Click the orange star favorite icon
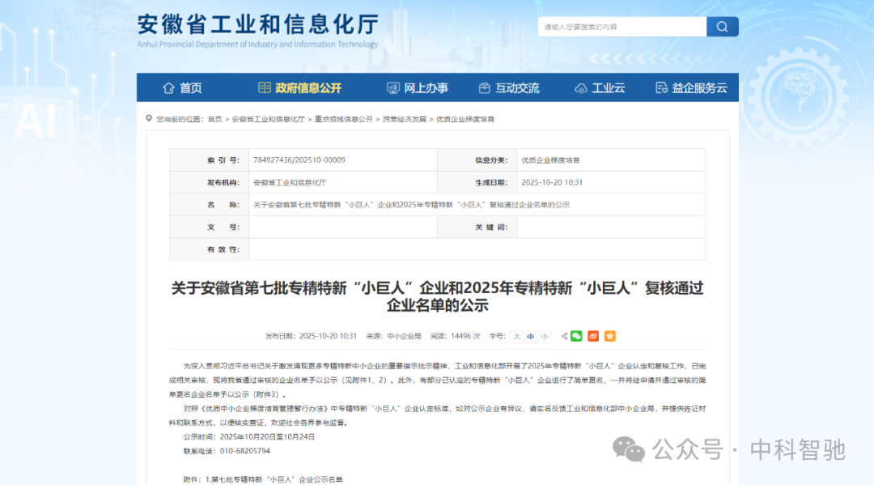The width and height of the screenshot is (874, 485). coord(610,336)
